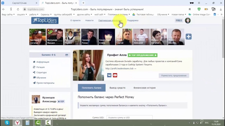Open Грушин Роман's profile thumbnail
Viewport: 225px width, 126px height.
[x=89, y=37]
